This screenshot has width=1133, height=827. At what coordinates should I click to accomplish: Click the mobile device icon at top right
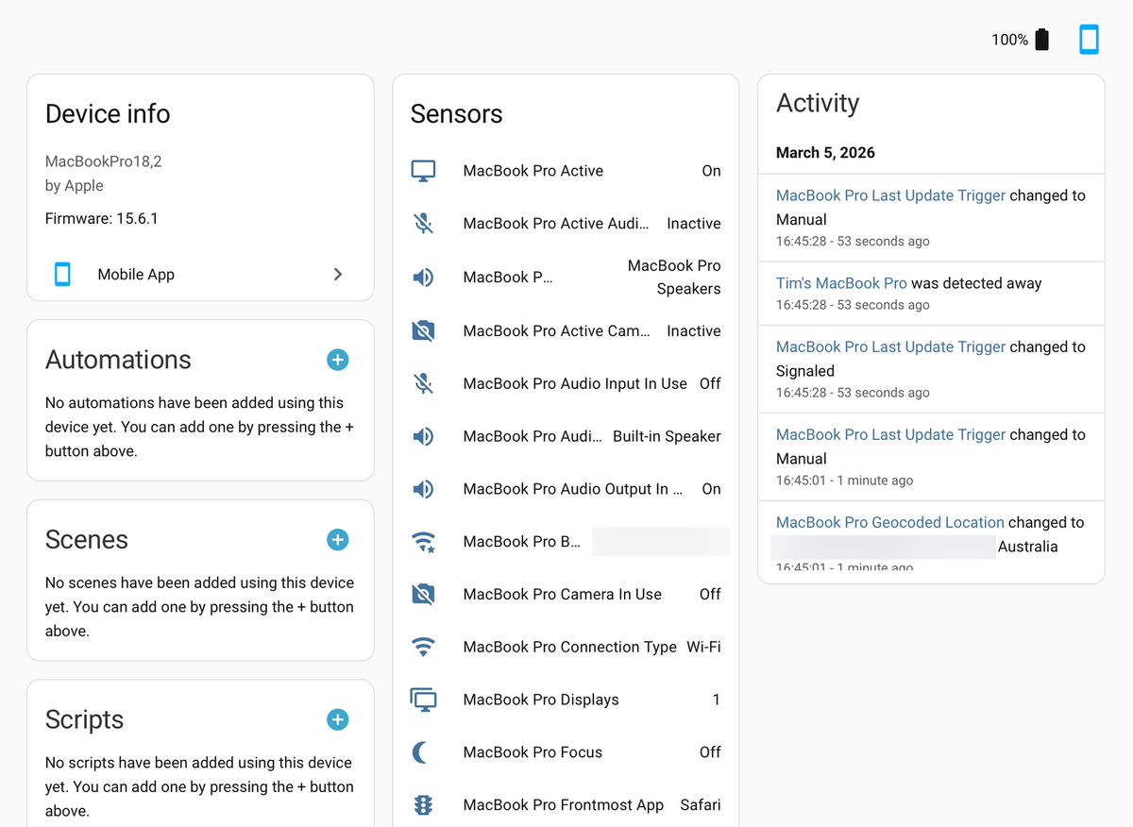point(1089,40)
